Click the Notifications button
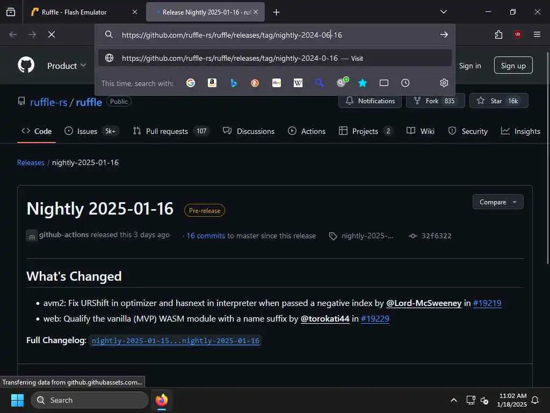The width and height of the screenshot is (550, 413). [370, 101]
